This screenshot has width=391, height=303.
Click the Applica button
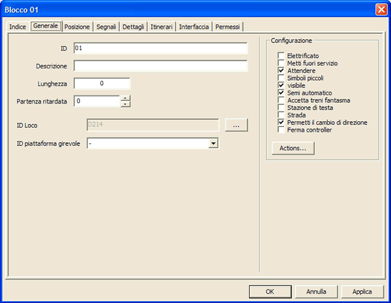pyautogui.click(x=362, y=291)
